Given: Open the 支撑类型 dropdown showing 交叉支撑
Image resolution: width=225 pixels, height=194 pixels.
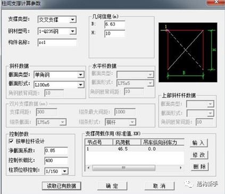Looking at the screenshot, I should [57, 20].
